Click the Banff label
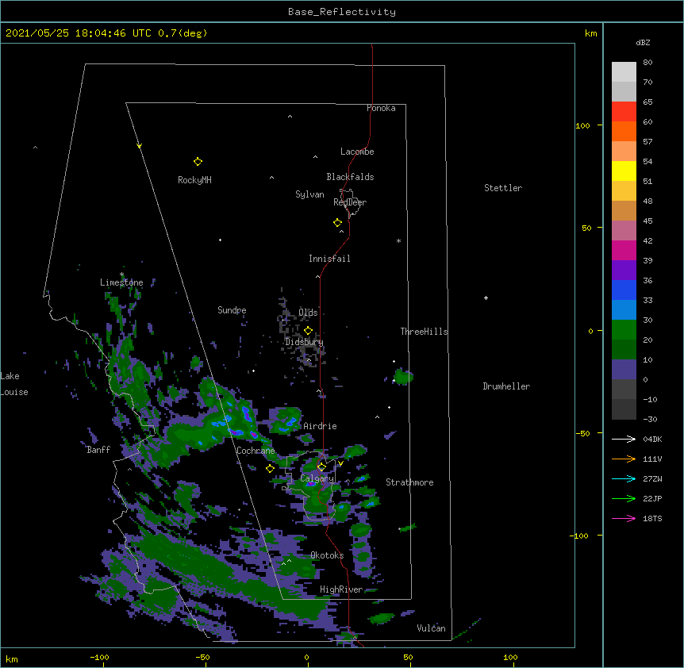This screenshot has height=668, width=684. click(x=98, y=450)
